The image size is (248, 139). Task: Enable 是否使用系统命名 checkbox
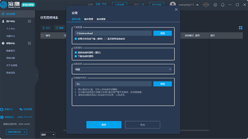105,39
